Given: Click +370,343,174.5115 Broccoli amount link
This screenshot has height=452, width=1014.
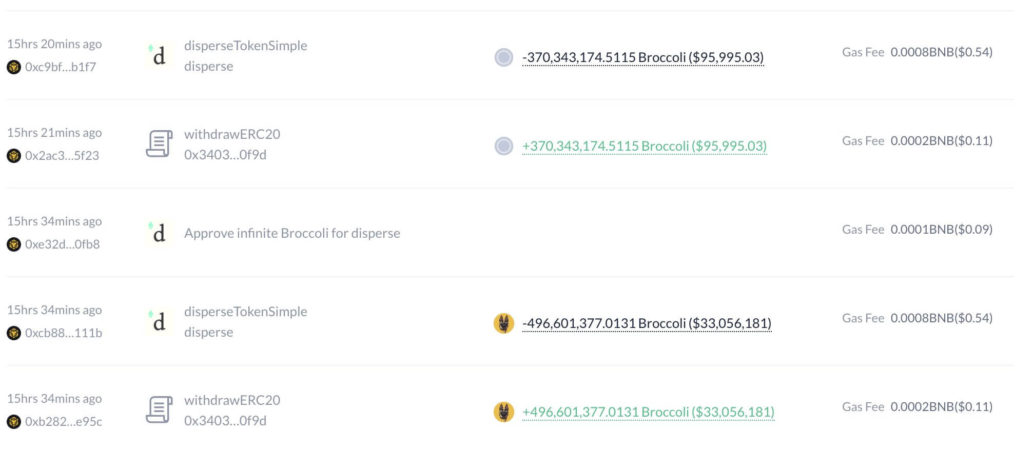Looking at the screenshot, I should (x=644, y=146).
